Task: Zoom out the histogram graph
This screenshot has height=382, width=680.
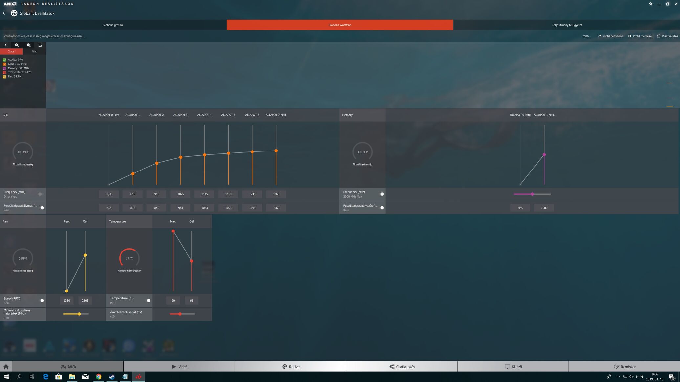Action: 29,45
